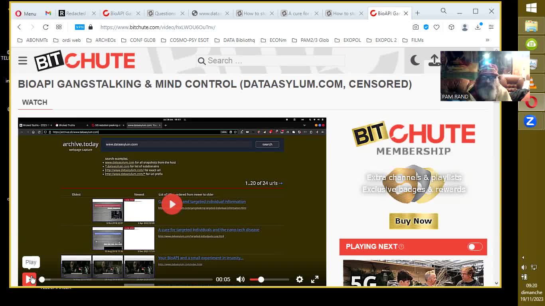Open the 5G next video thumbnail
Image resolution: width=545 pixels, height=306 pixels.
tap(413, 273)
